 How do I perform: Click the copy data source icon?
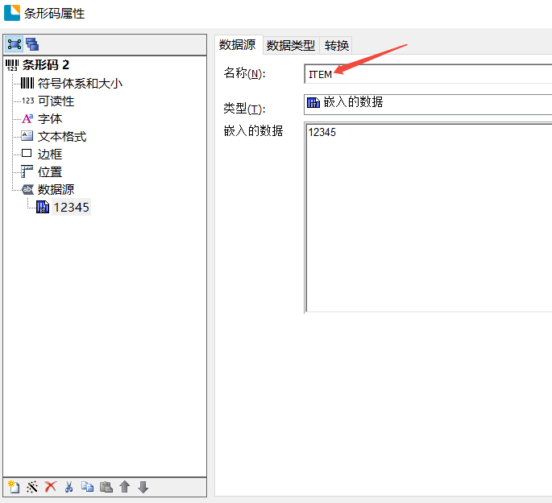click(x=87, y=487)
